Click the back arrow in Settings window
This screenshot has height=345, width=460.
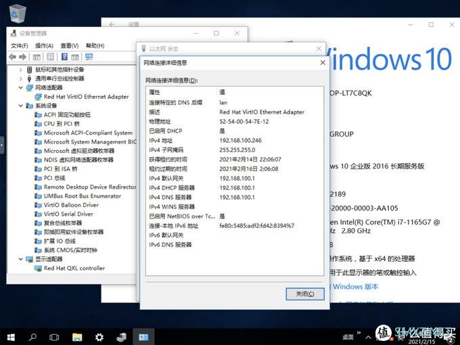pos(112,24)
